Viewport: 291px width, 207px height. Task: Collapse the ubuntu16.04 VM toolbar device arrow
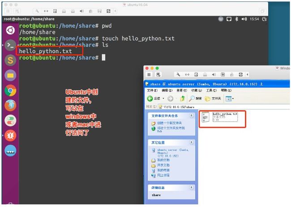[x=115, y=11]
